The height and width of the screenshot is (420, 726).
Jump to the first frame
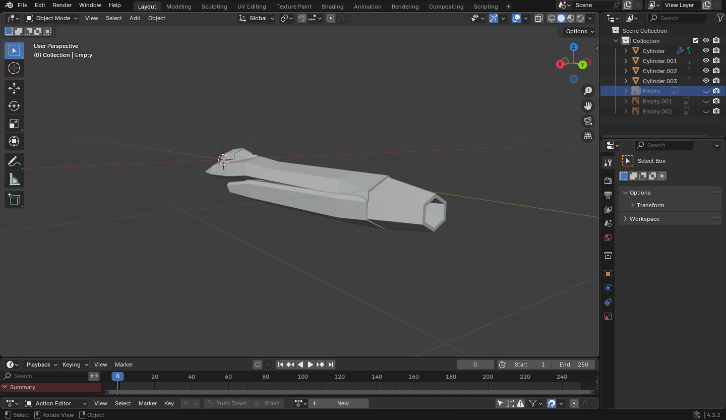(280, 365)
